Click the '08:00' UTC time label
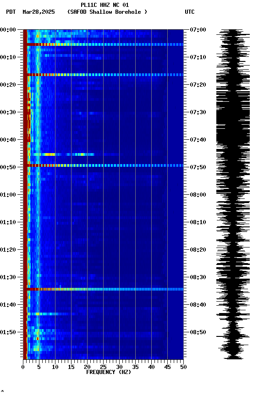This screenshot has width=253, height=396. click(x=198, y=195)
